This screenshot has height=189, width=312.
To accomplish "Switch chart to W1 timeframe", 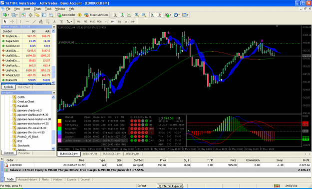I will click(x=127, y=21).
